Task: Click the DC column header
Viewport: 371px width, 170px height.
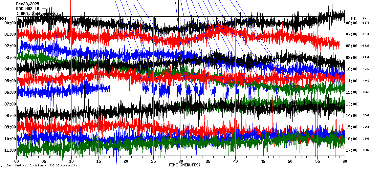Action: [364, 18]
